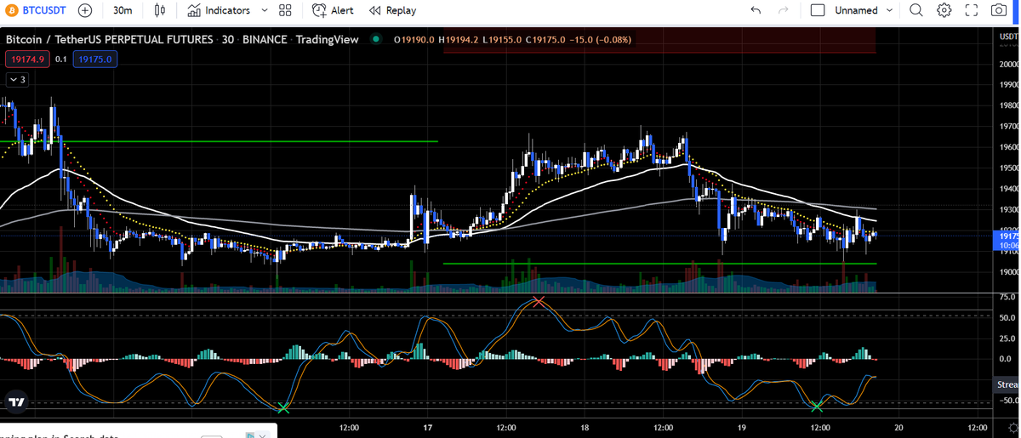Open the 30m time interval selector
The image size is (1021, 438).
(123, 10)
